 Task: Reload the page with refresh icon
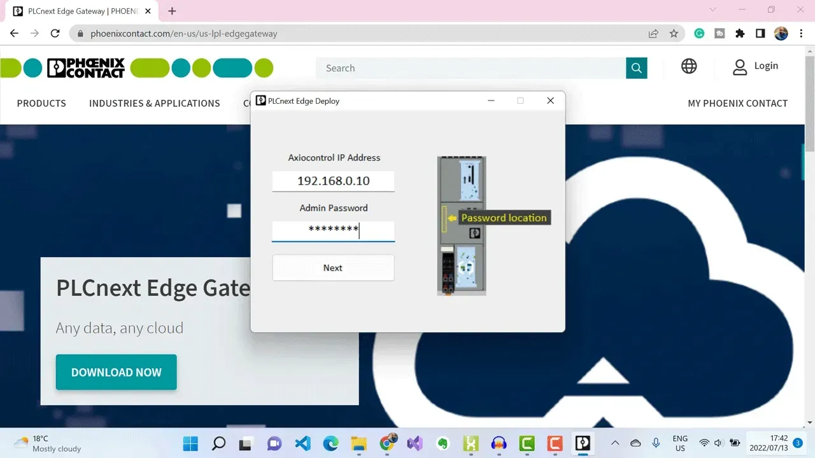tap(55, 34)
